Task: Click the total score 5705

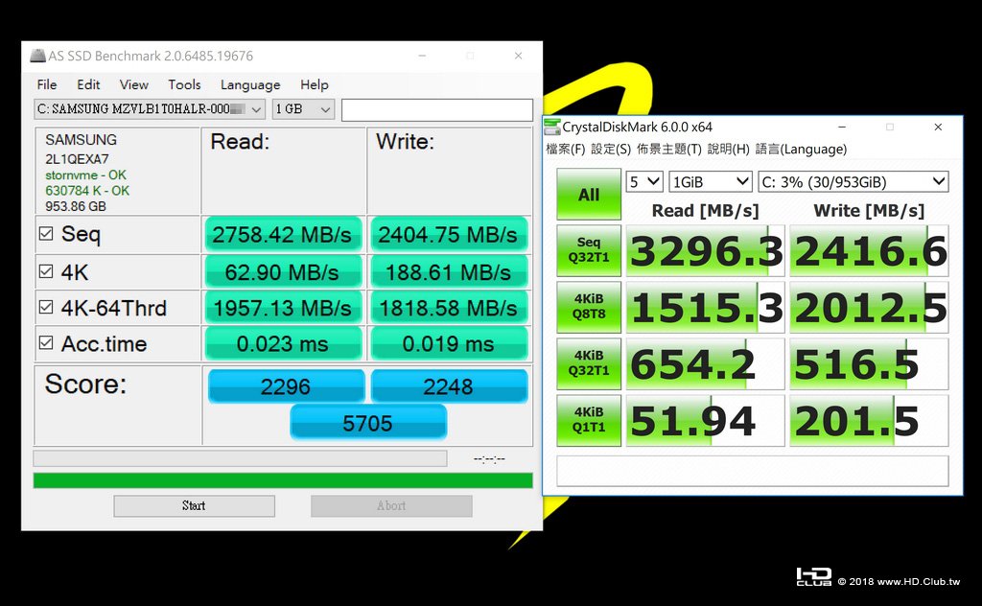Action: (x=368, y=423)
